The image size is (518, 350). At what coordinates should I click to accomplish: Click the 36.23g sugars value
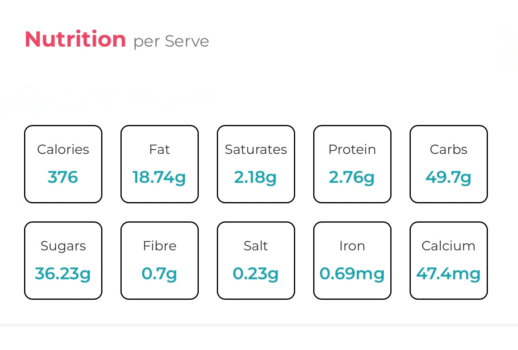[63, 274]
